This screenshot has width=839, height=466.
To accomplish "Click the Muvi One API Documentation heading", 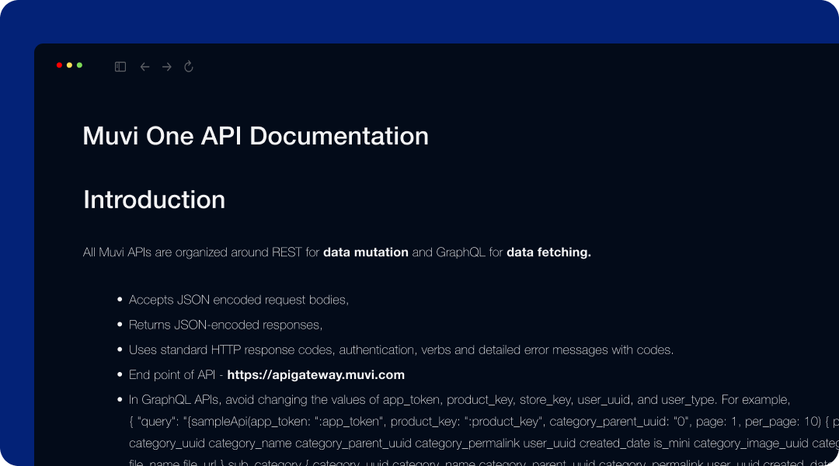I will [x=256, y=136].
